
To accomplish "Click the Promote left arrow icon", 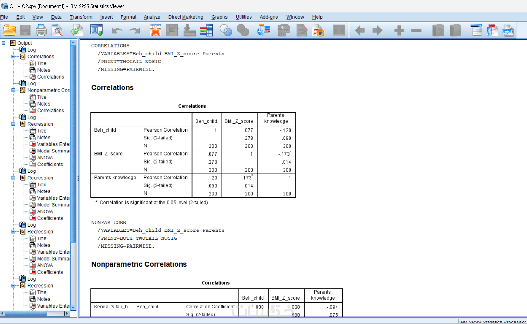I will [360, 30].
